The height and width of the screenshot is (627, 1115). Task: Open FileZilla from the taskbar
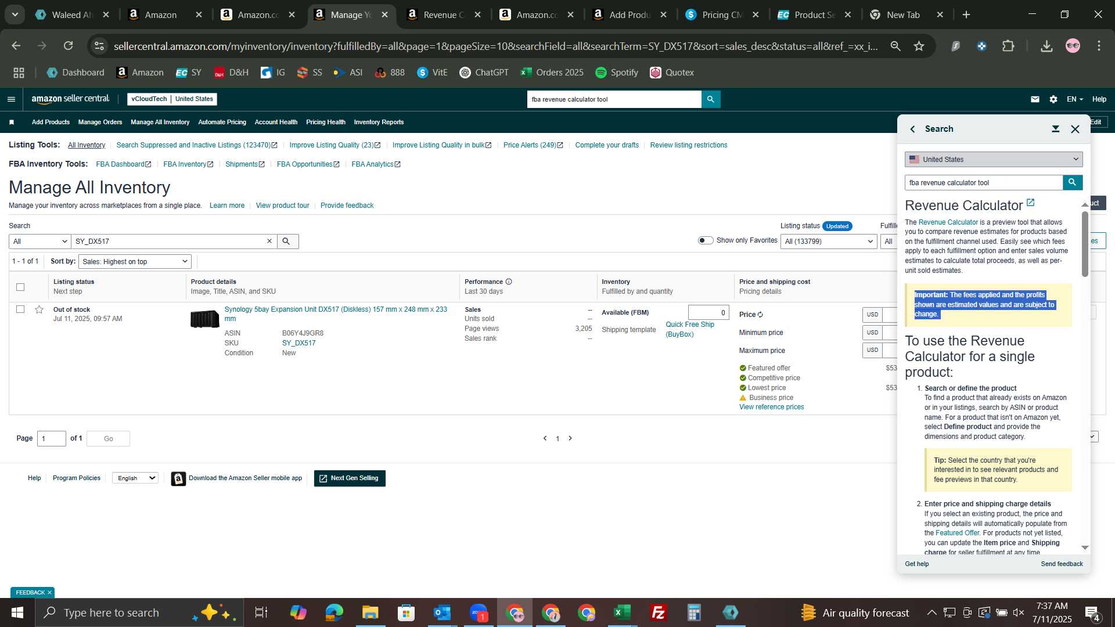tap(658, 612)
